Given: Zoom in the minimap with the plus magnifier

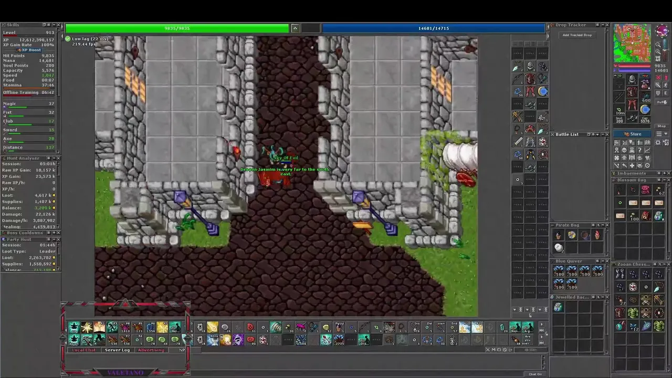Looking at the screenshot, I should 658,51.
